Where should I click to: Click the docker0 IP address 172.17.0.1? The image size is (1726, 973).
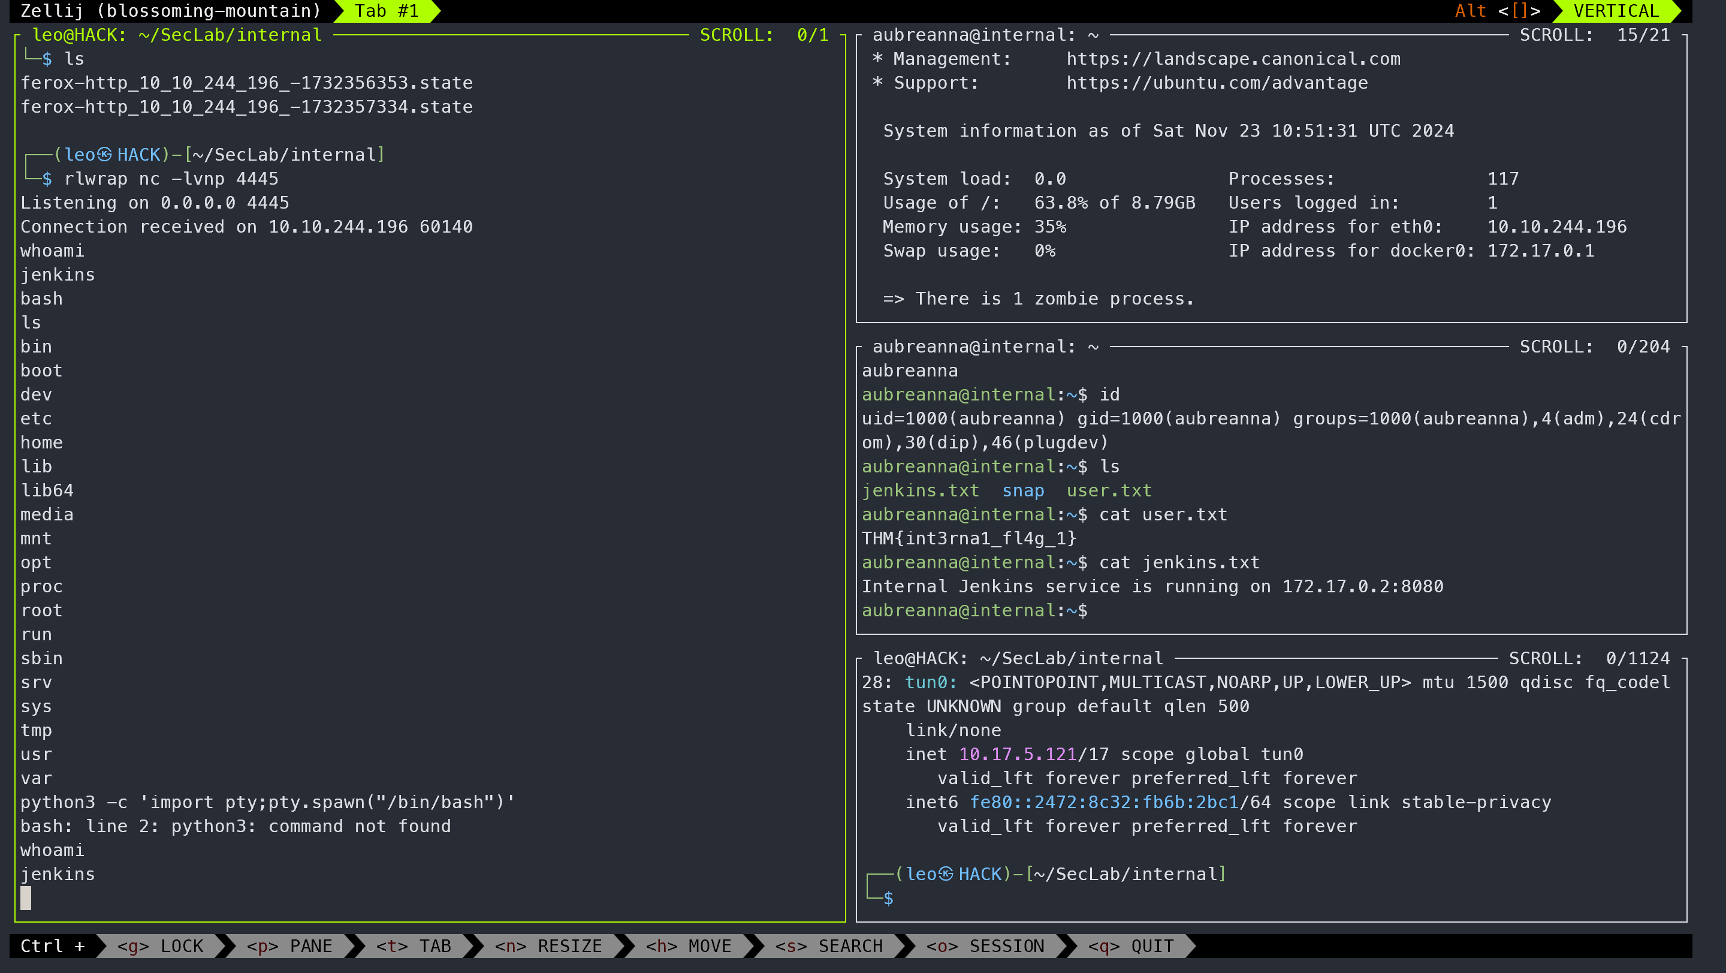coord(1541,251)
